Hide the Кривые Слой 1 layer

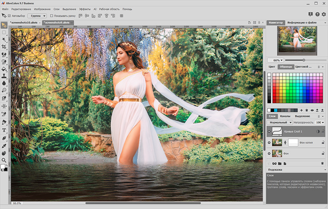tap(269, 131)
